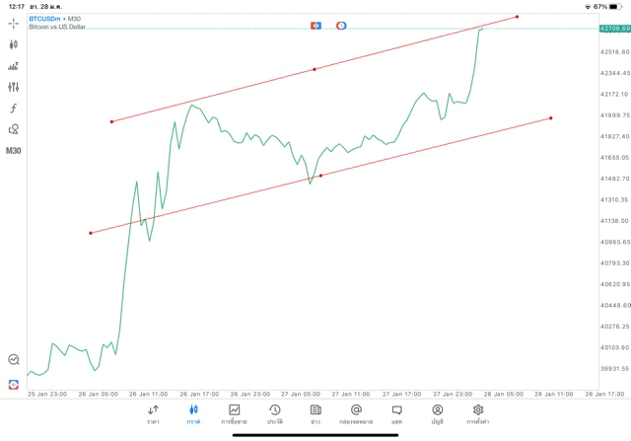
Task: Open the bar chart depth icon
Action: pos(14,66)
